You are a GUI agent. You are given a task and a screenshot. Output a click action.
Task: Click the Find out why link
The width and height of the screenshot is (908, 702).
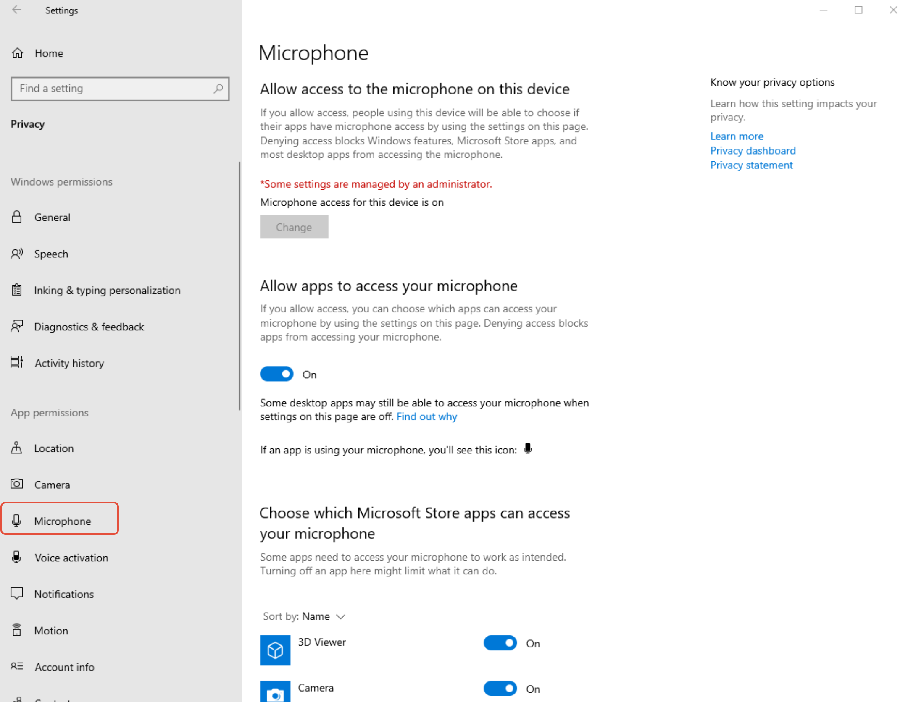pos(426,416)
